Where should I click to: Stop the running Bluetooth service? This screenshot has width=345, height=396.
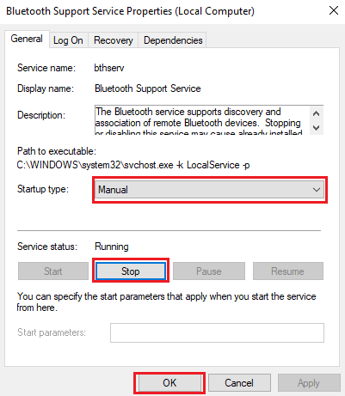tap(131, 271)
